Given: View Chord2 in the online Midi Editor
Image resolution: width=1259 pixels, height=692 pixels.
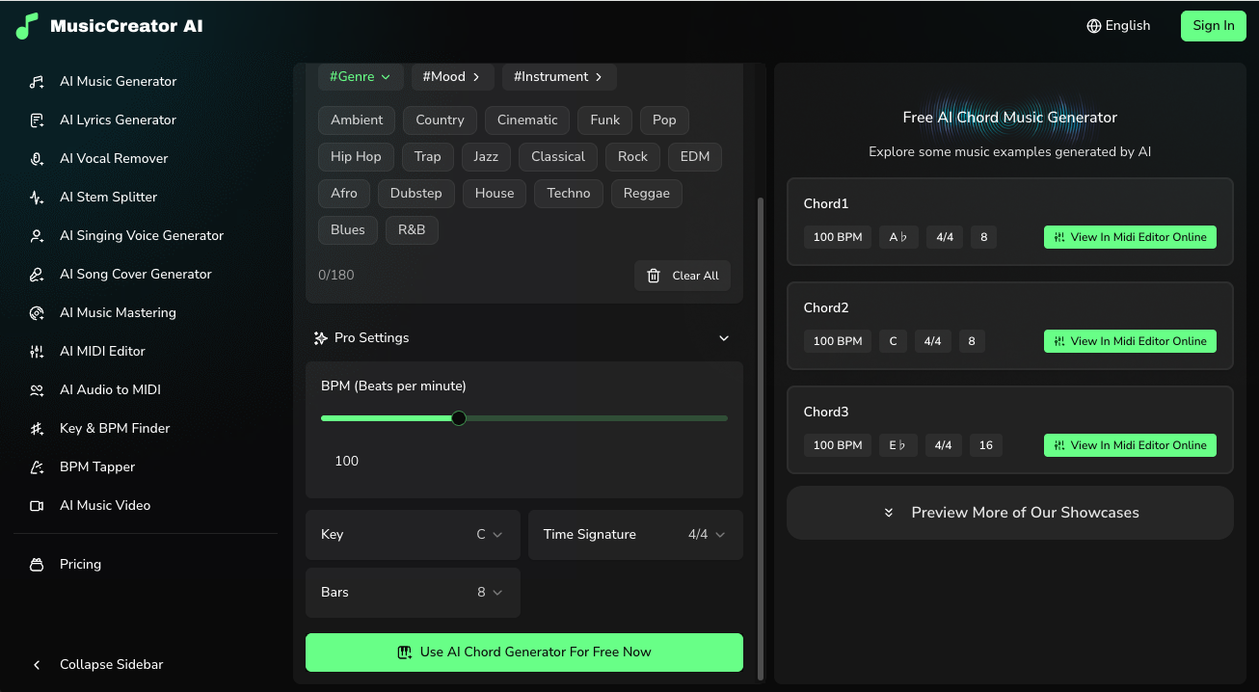Looking at the screenshot, I should 1129,340.
